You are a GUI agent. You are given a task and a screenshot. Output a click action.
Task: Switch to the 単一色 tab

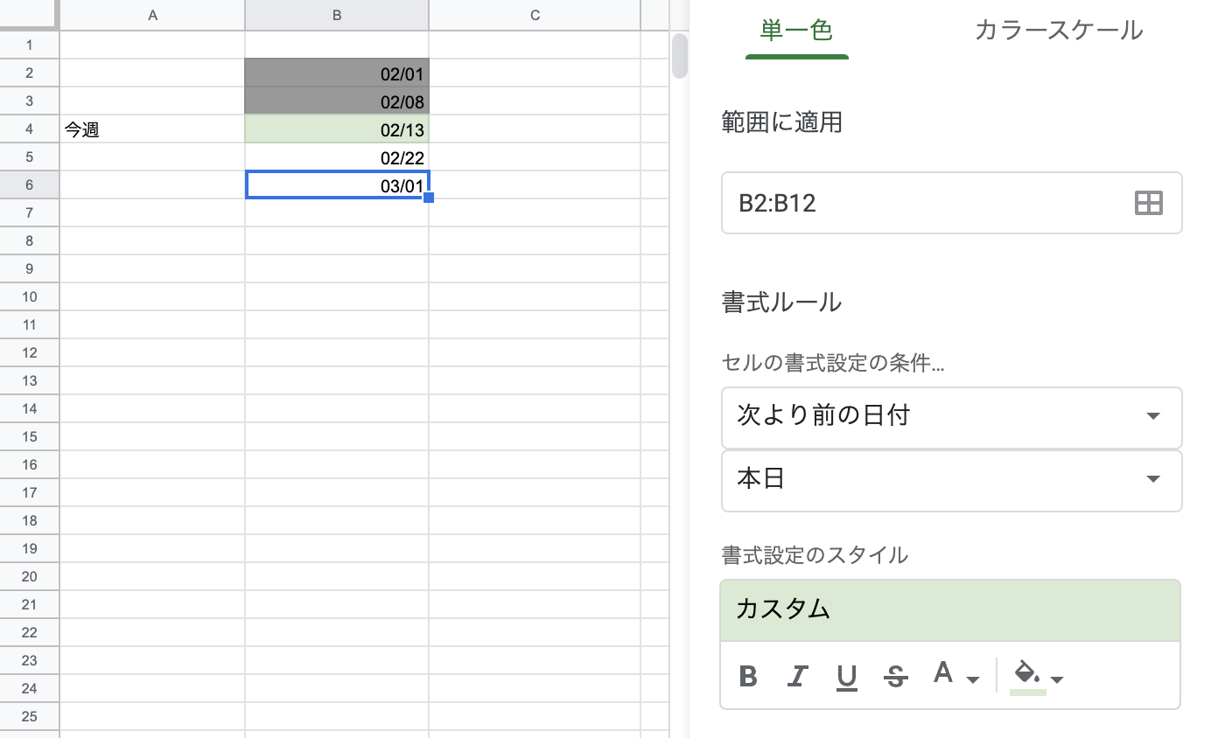(x=796, y=31)
